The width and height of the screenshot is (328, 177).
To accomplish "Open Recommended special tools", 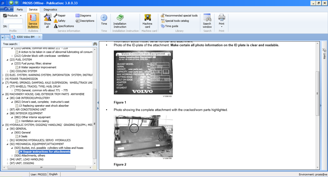I will [179, 16].
